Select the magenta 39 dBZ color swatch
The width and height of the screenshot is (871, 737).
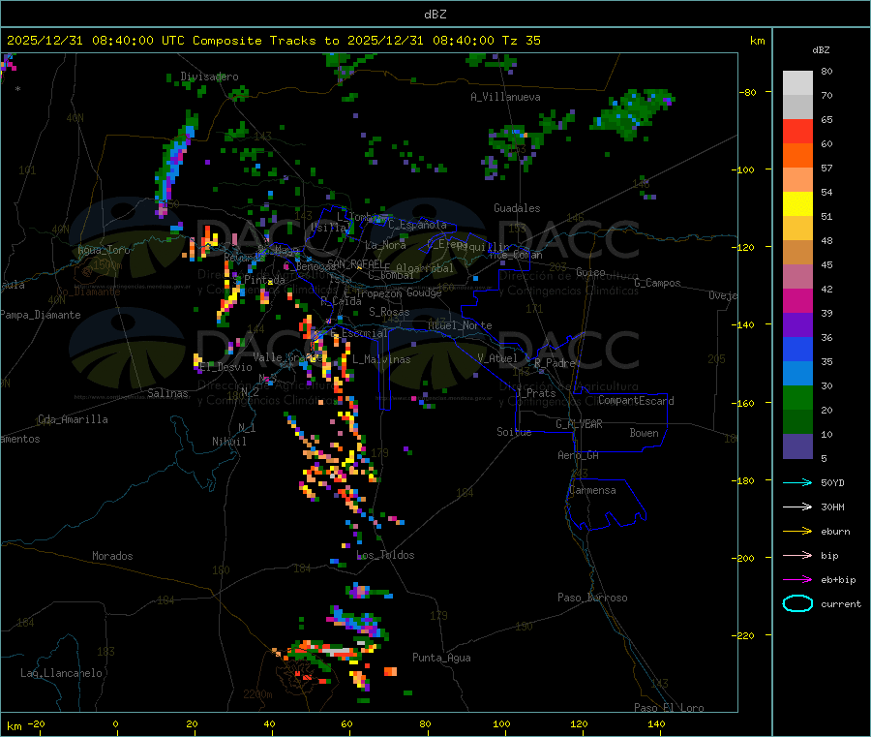[x=797, y=300]
